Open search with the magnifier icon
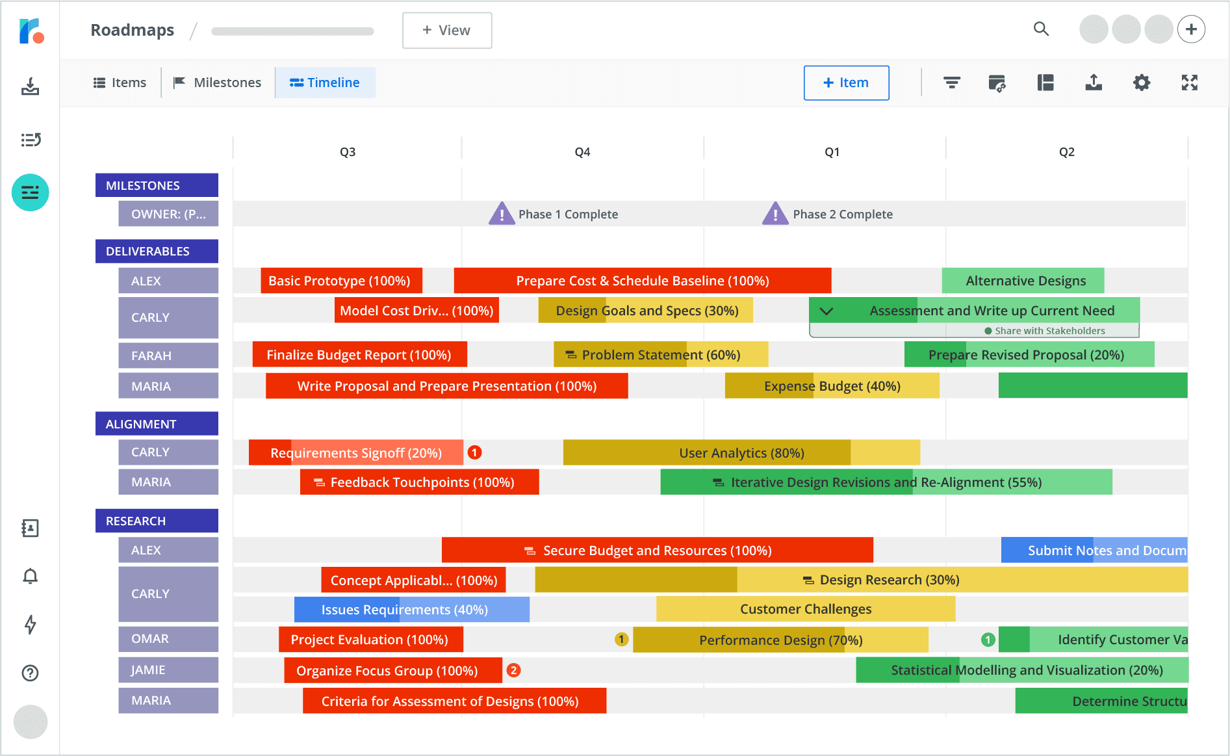Image resolution: width=1230 pixels, height=756 pixels. pos(1041,29)
